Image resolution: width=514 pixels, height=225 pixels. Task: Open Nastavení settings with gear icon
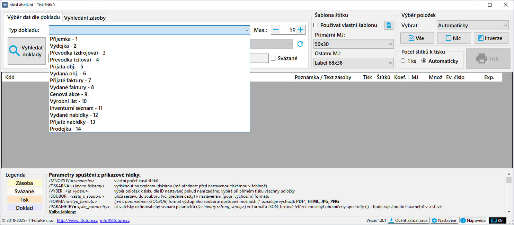pyautogui.click(x=444, y=221)
